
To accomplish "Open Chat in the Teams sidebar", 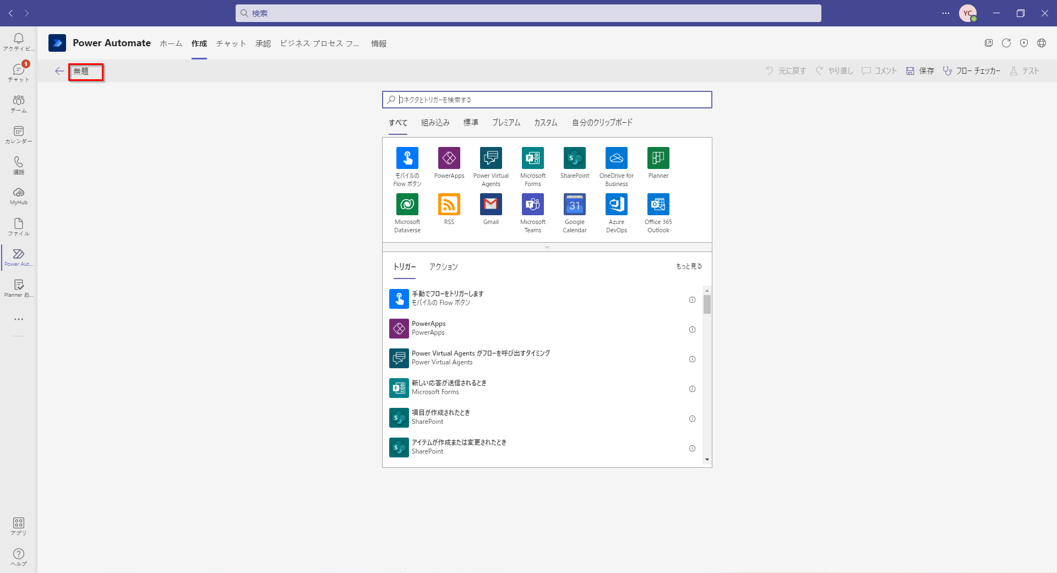I will tap(19, 73).
